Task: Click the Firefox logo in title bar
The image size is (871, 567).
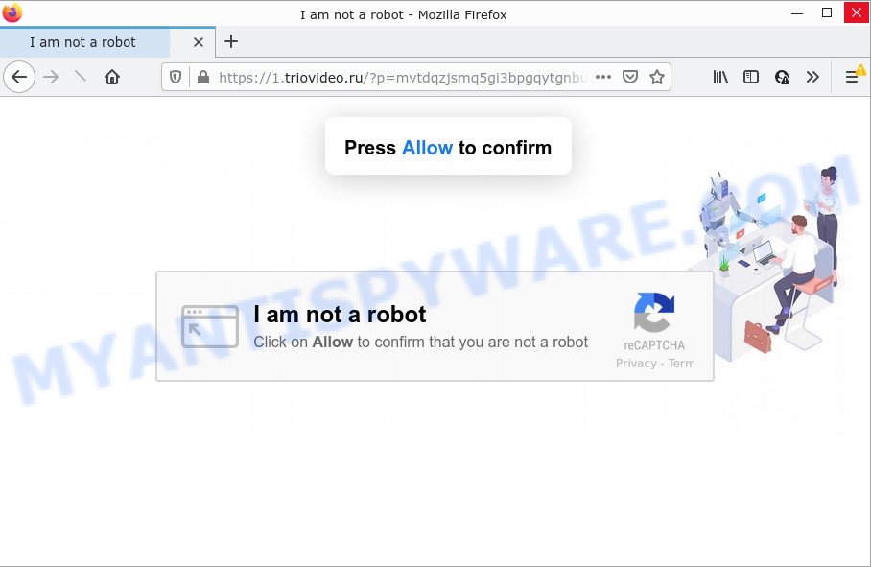Action: (12, 13)
